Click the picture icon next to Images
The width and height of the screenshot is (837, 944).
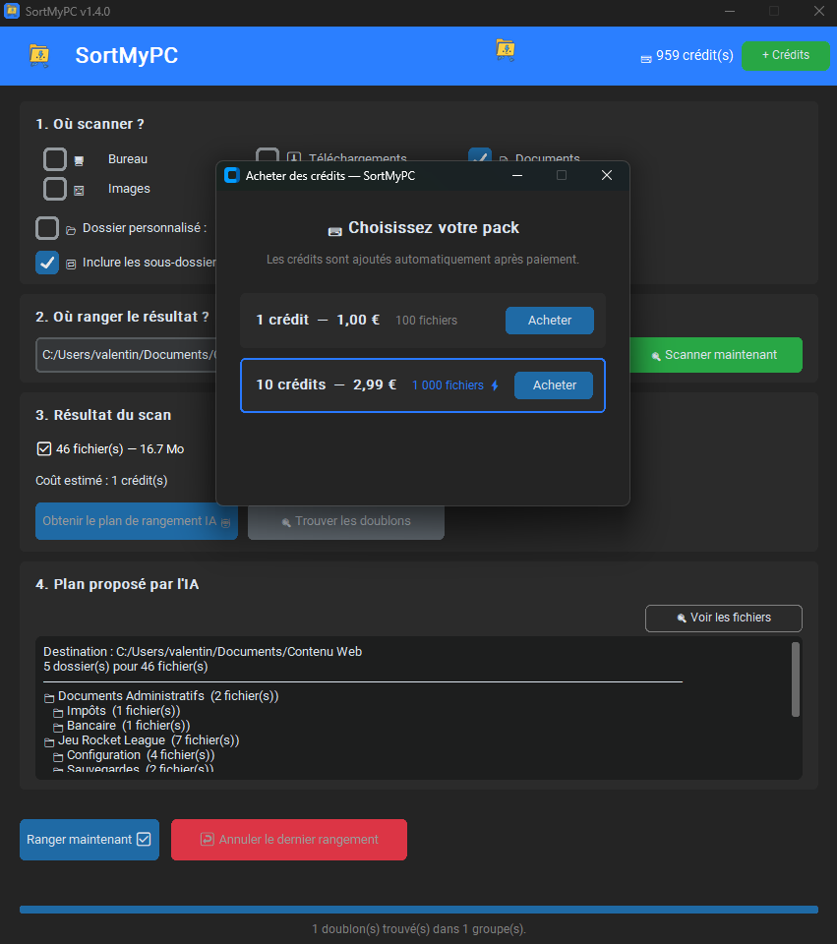coord(79,190)
